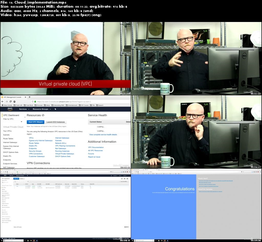
Task: Click the taskbar search box in VPC list frame
Action: (x=14, y=241)
